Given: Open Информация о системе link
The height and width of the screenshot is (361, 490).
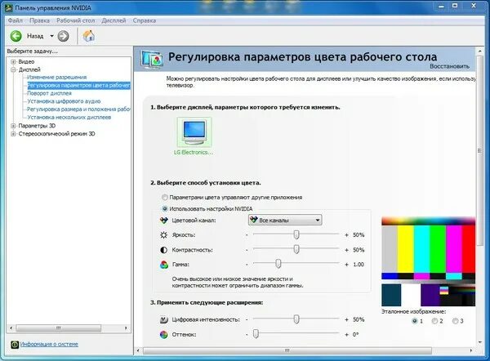Looking at the screenshot, I should 49,344.
